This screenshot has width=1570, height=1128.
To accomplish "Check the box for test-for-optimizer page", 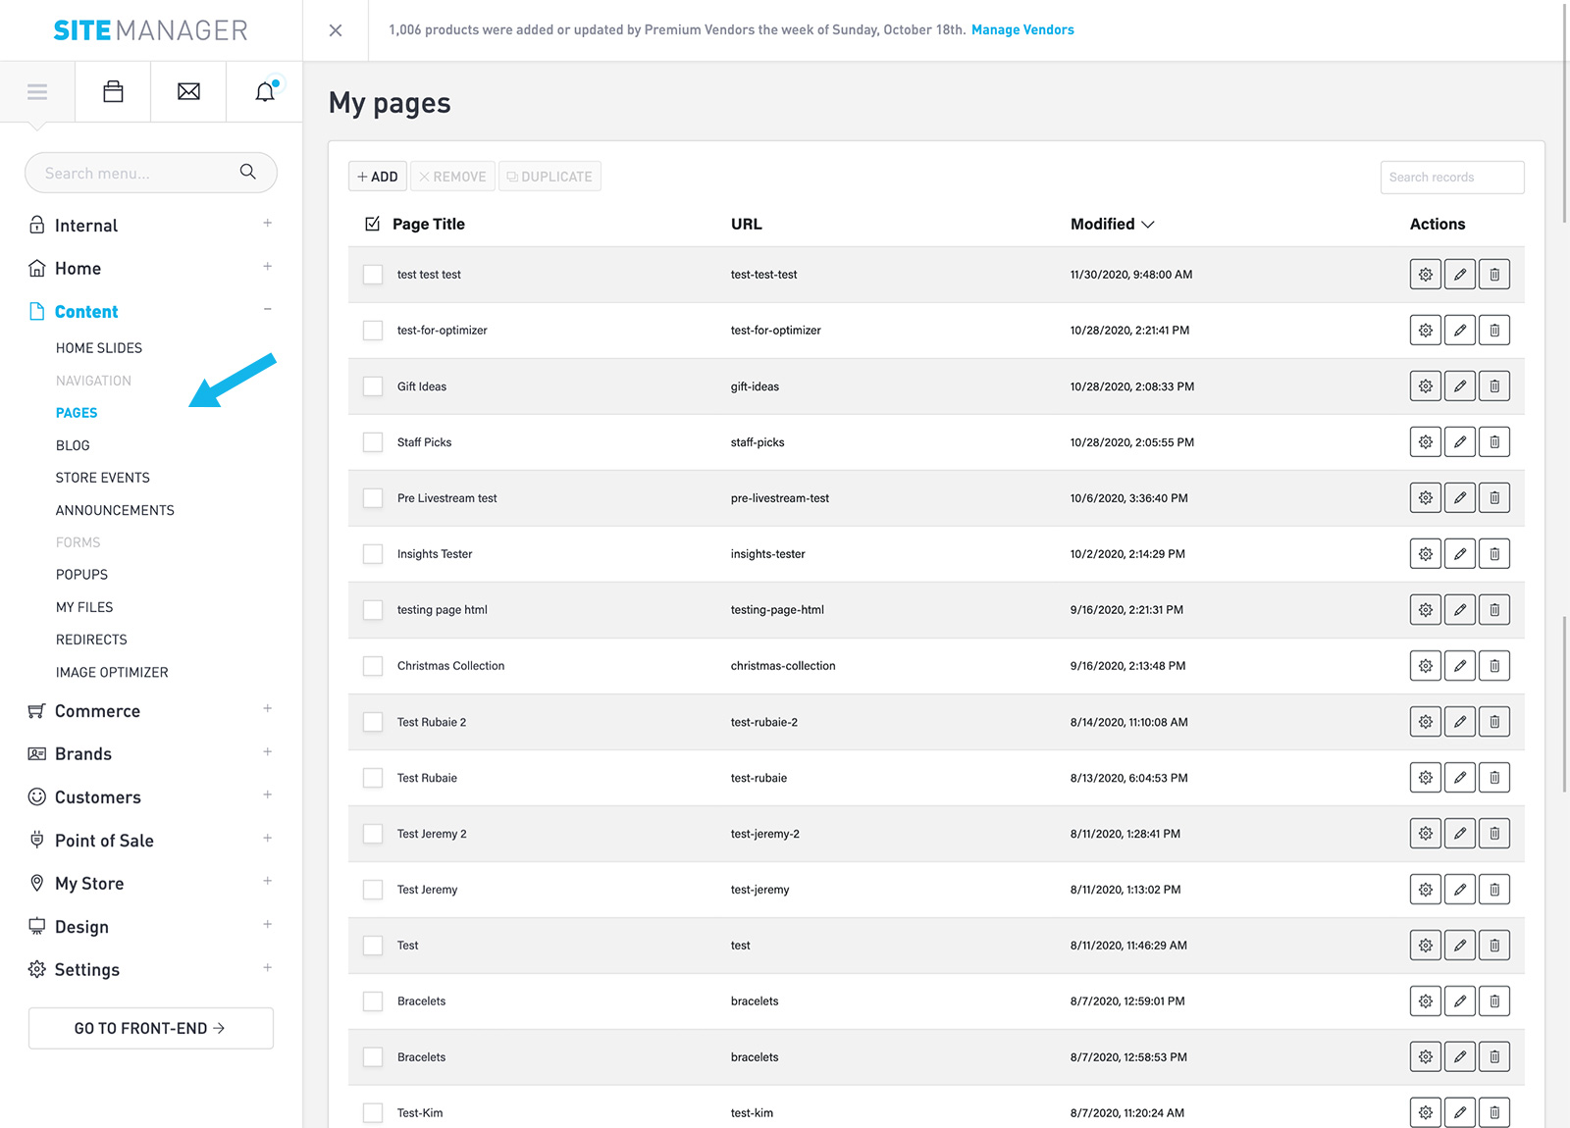I will 373,331.
